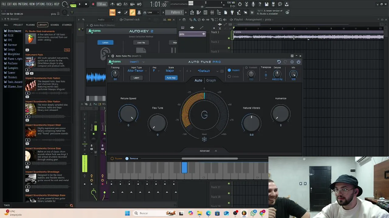
Task: Open the OPTIONS menu
Action: 40,4
